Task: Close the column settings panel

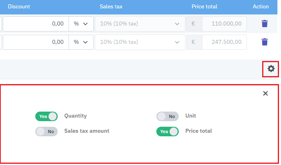Action: 265,93
